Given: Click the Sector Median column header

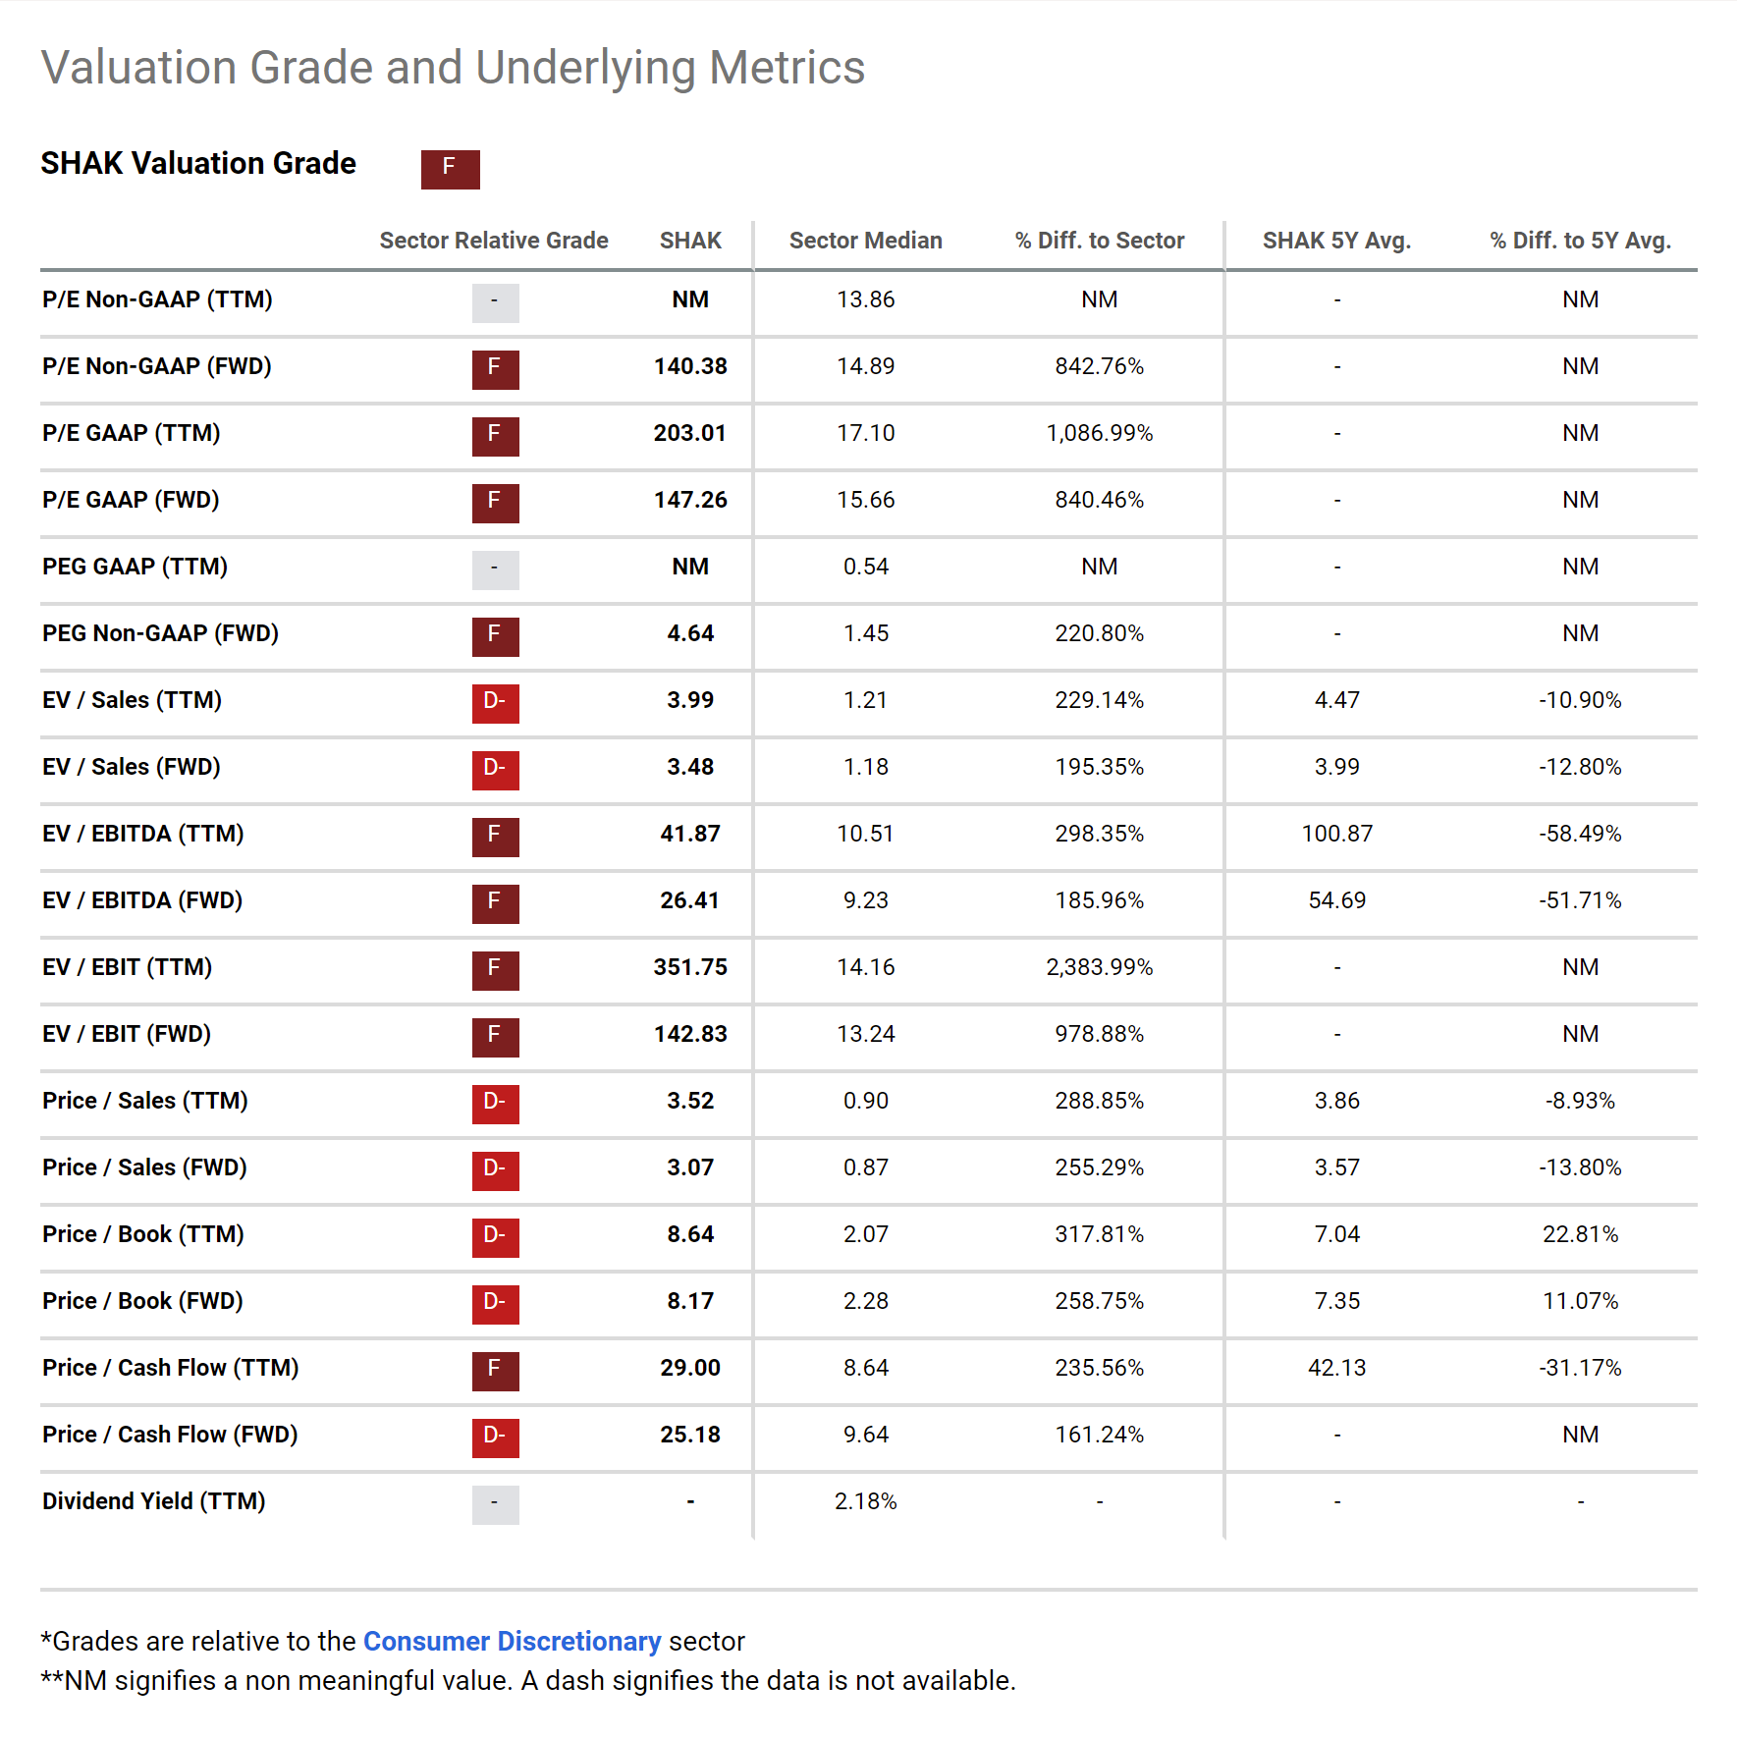Looking at the screenshot, I should tap(865, 241).
